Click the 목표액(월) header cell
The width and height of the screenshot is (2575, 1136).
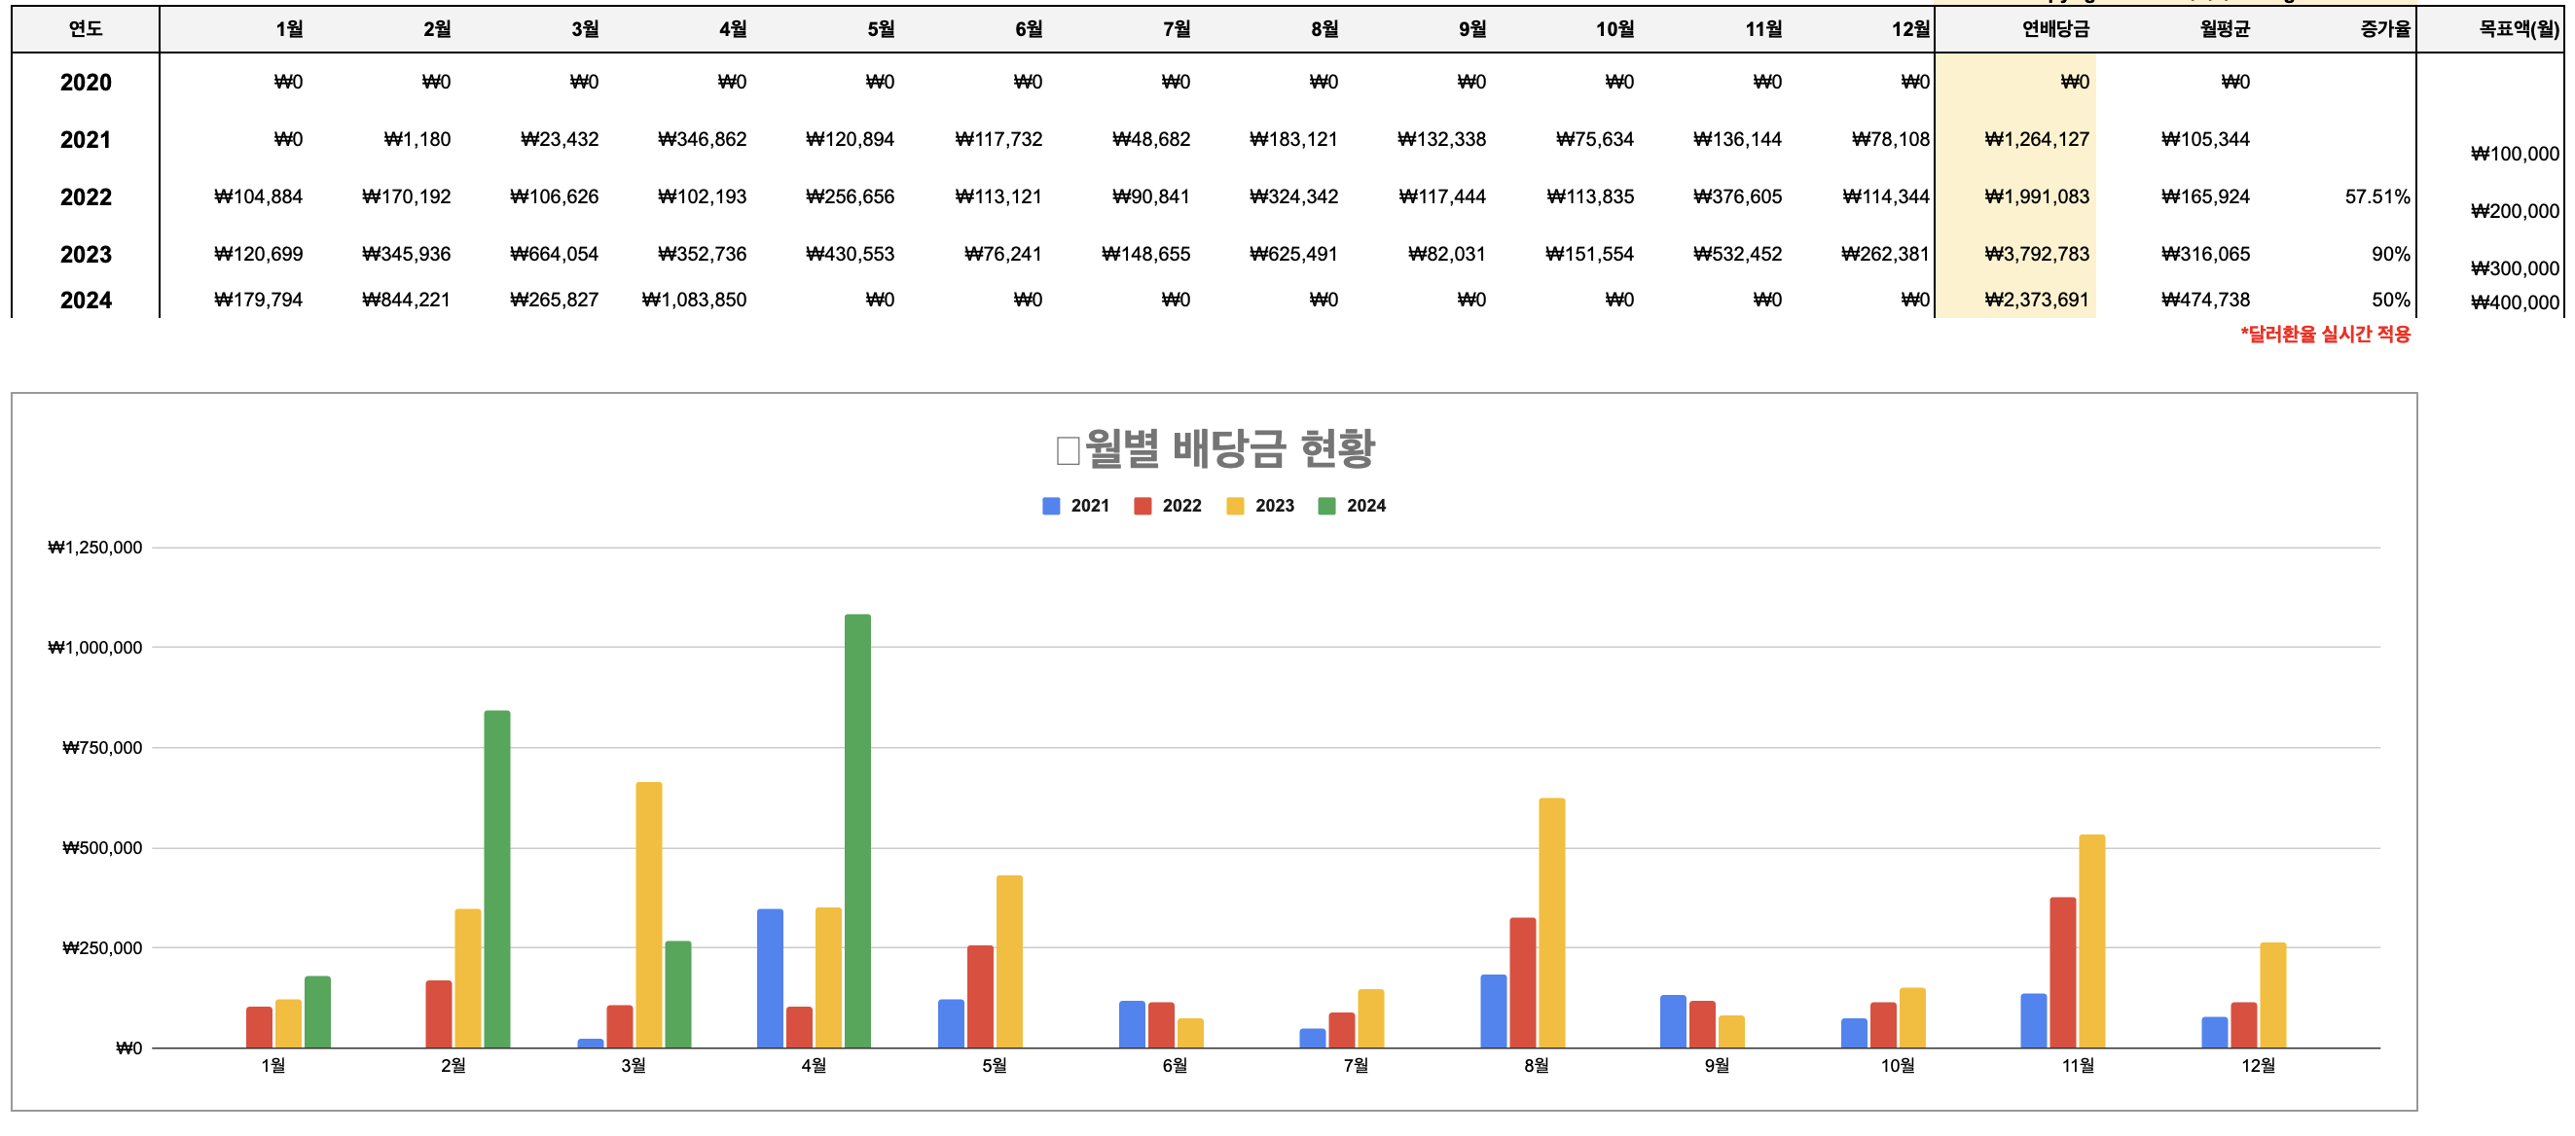click(x=2517, y=29)
